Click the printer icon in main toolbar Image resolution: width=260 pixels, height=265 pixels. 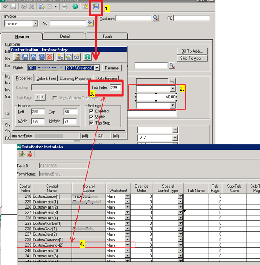tap(64, 7)
